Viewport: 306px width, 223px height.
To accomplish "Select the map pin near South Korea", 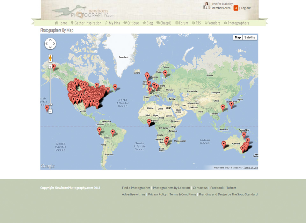I will click(231, 105).
